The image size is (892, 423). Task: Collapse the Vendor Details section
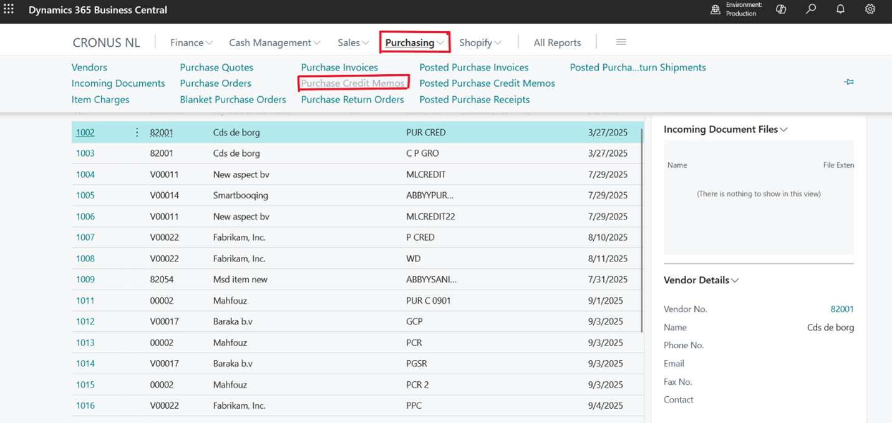click(x=701, y=280)
